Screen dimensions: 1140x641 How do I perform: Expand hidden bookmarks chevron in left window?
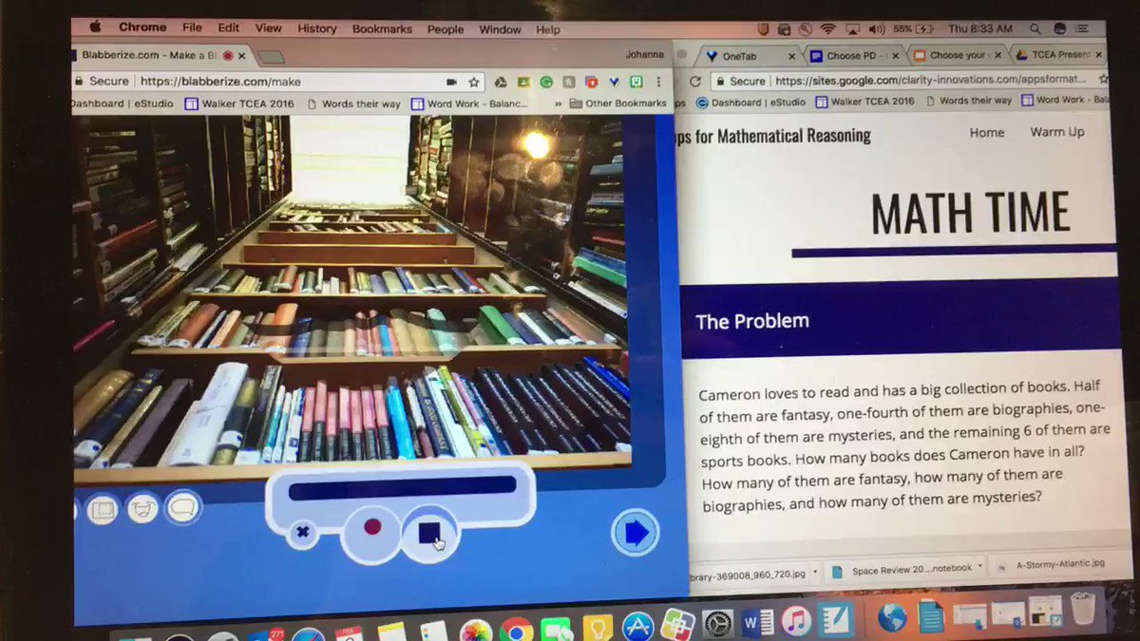[557, 104]
